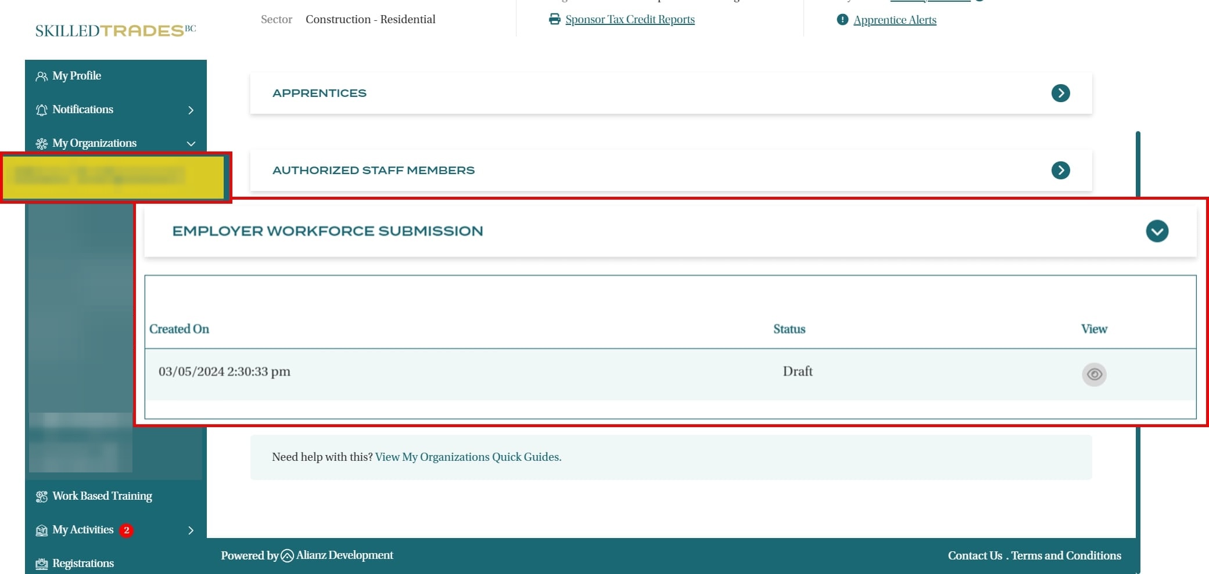Click the Contact Us footer link
This screenshot has width=1209, height=574.
coord(974,555)
